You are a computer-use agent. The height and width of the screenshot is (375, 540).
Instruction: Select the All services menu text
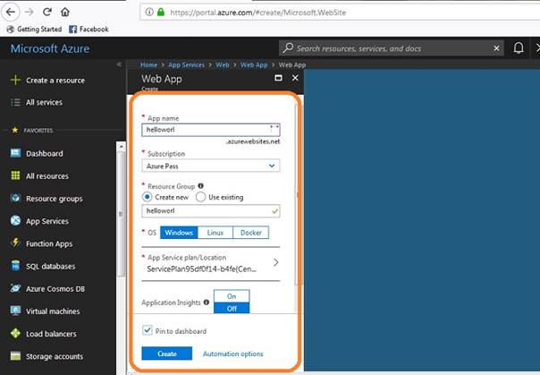click(x=44, y=102)
